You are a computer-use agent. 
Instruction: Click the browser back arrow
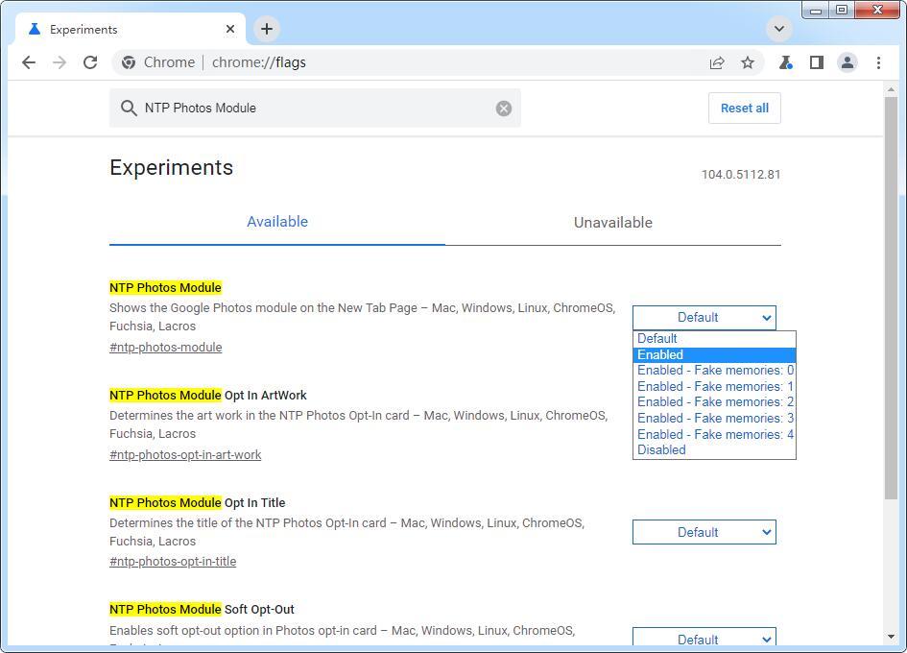coord(29,62)
